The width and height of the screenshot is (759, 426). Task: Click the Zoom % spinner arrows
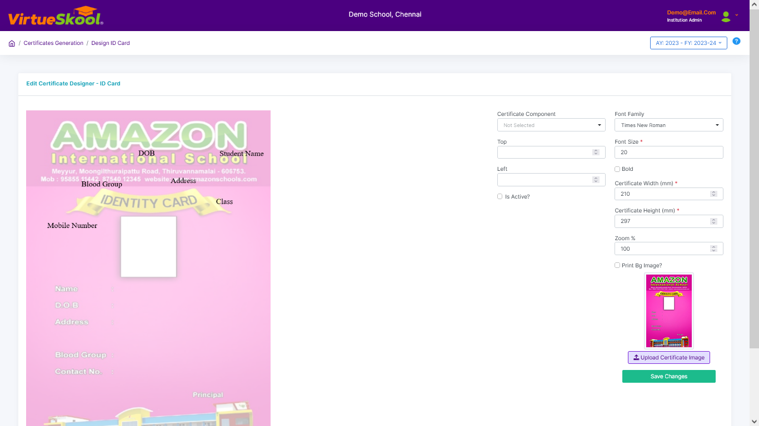pos(713,248)
